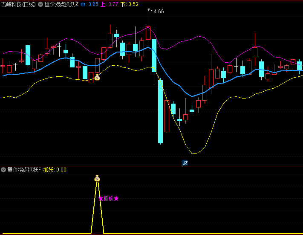
Task: Click the large cyan crash candlestick
Action: click(160, 112)
